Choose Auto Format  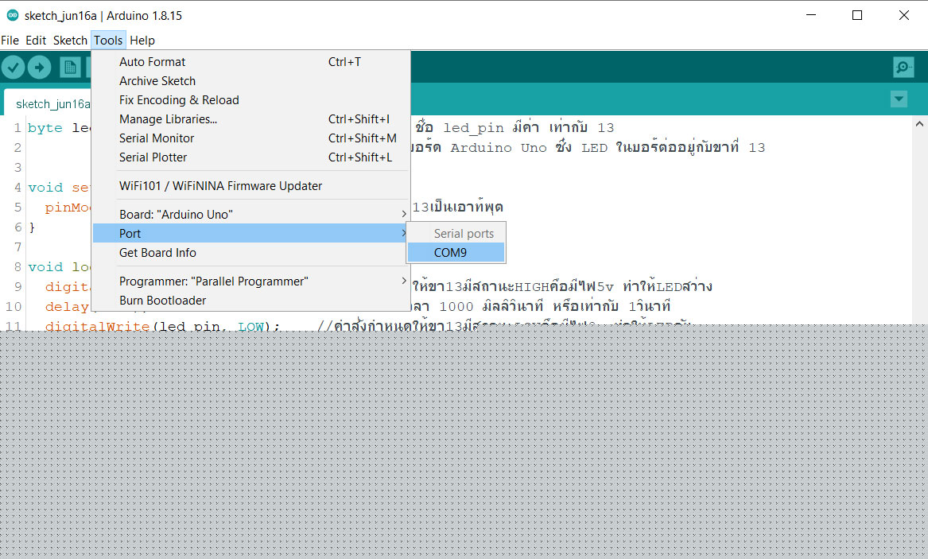coord(251,61)
